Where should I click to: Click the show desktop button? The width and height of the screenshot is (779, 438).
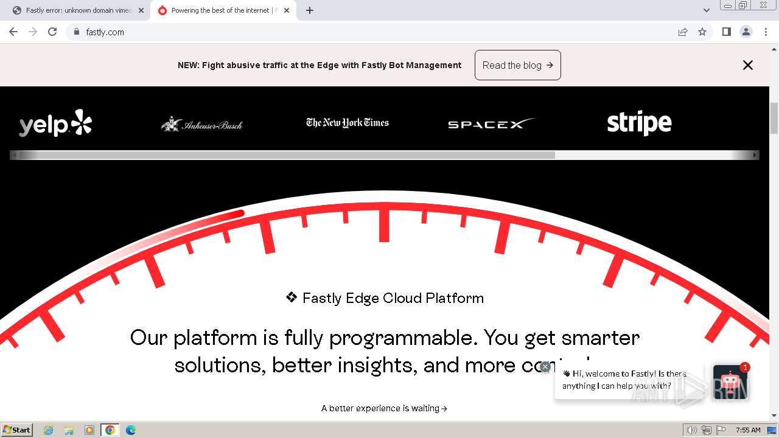coord(772,430)
